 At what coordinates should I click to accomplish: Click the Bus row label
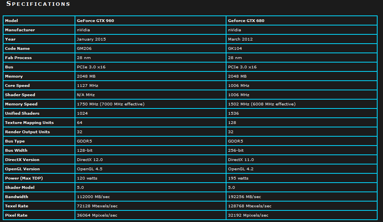point(9,67)
